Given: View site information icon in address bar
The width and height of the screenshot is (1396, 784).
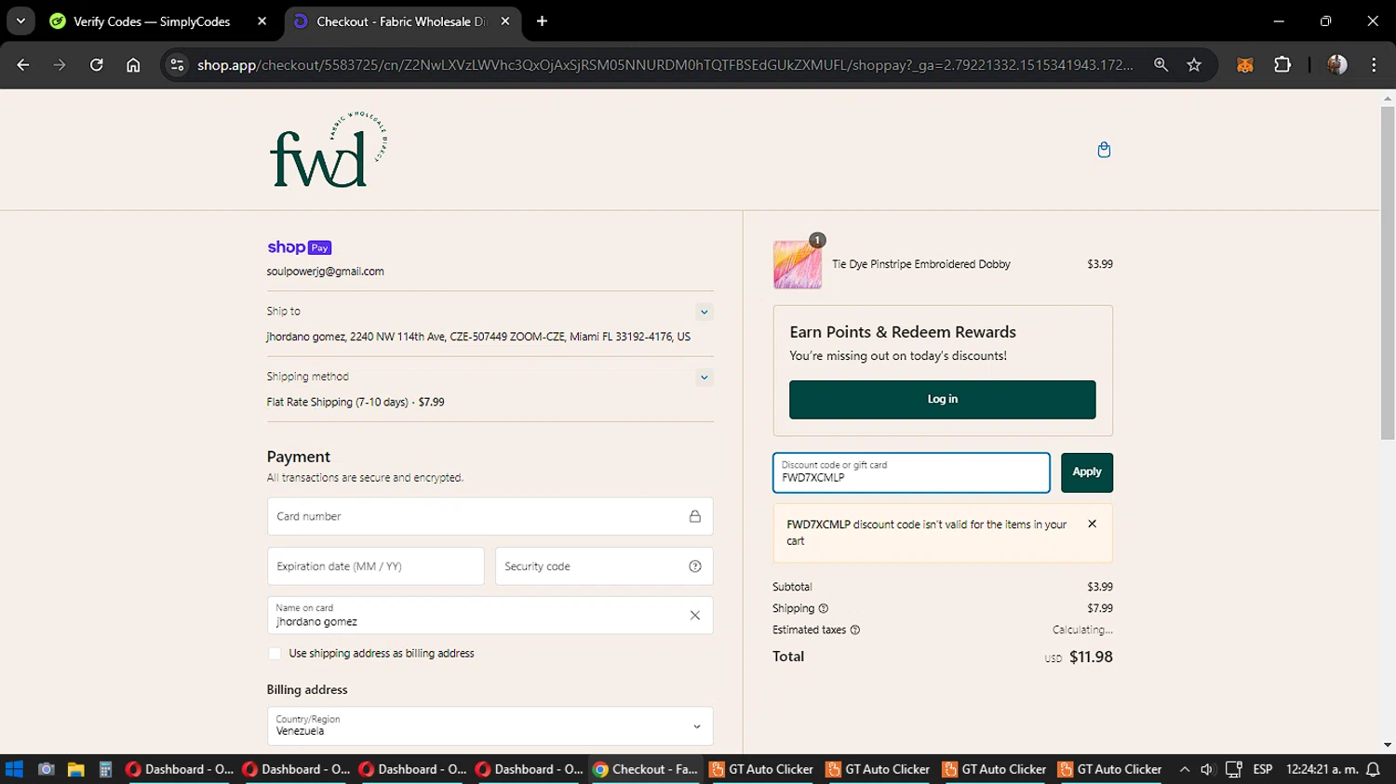Looking at the screenshot, I should 177,65.
